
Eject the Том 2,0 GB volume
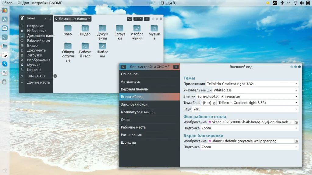[x=55, y=76]
